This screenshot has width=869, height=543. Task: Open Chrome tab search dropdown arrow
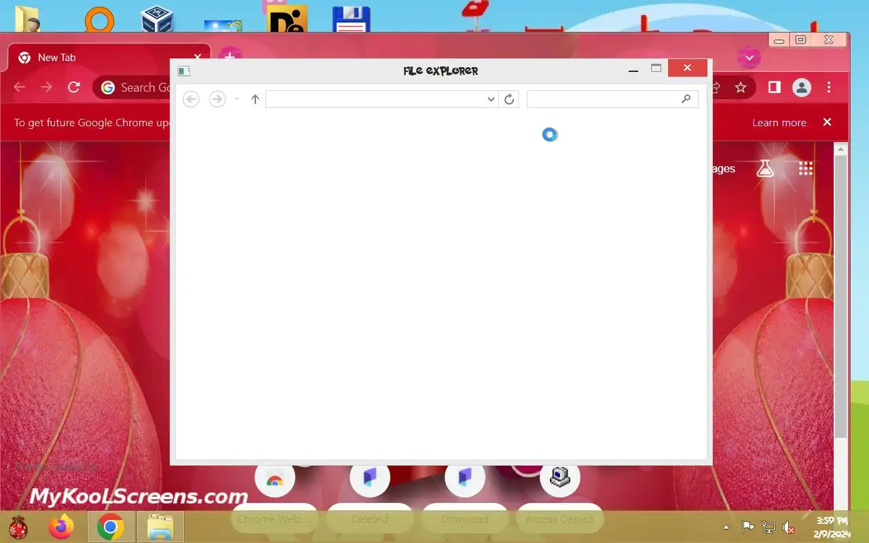pos(750,58)
